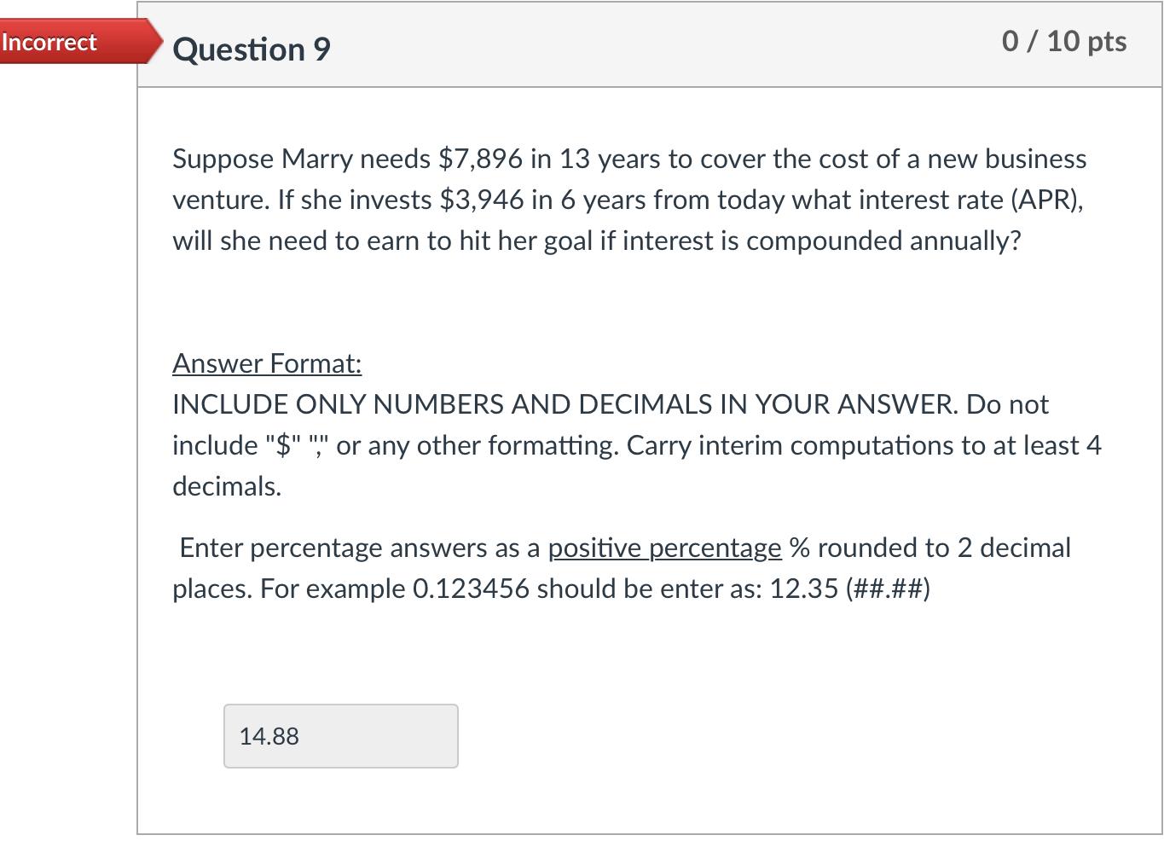The height and width of the screenshot is (841, 1164).
Task: Click the 0 / 10 pts score display
Action: [1063, 40]
